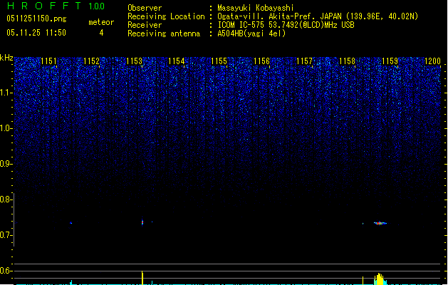Click the 'Observer' field label

[x=145, y=8]
